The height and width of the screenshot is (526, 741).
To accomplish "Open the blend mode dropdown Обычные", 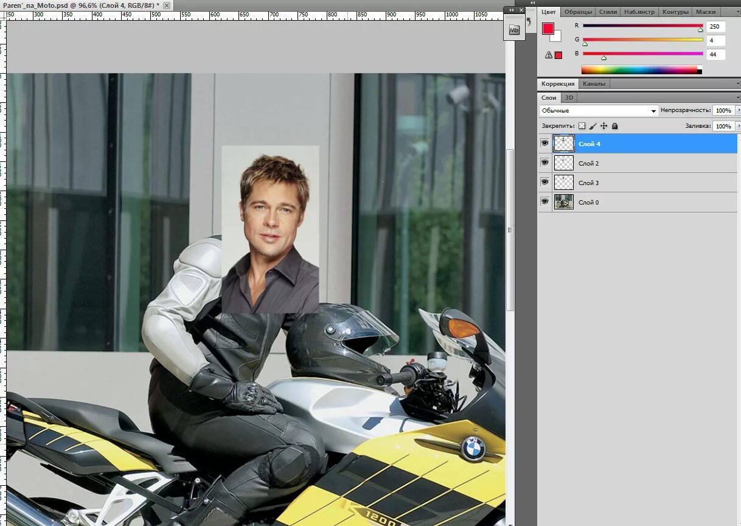I will tap(599, 111).
